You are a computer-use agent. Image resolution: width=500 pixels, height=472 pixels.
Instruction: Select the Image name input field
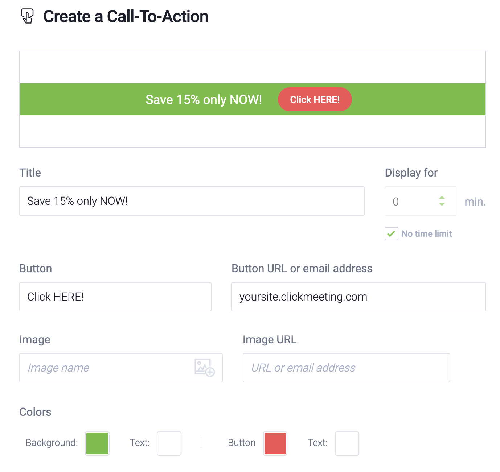point(121,368)
